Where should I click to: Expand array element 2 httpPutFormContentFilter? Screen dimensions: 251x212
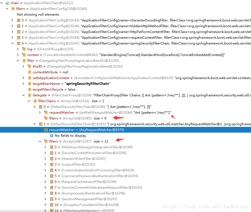(x=12, y=32)
